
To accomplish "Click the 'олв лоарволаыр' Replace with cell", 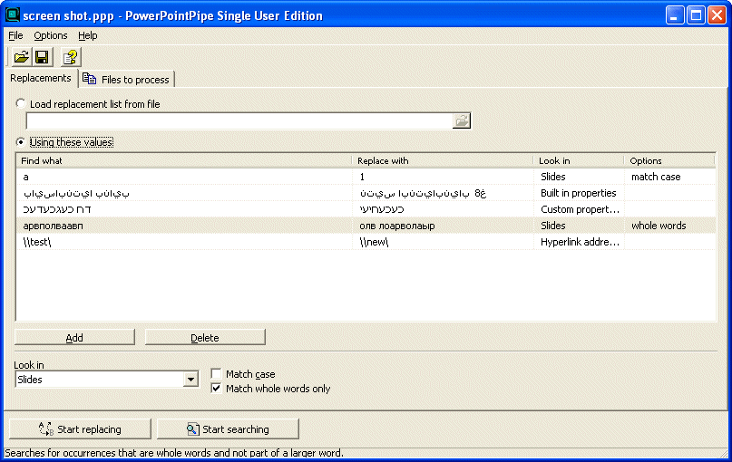I will 443,226.
